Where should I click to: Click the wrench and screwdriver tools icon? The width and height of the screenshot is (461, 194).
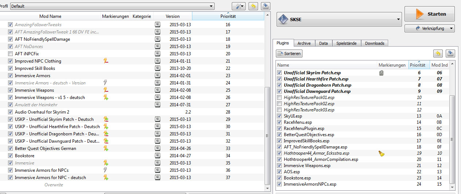tap(238, 6)
